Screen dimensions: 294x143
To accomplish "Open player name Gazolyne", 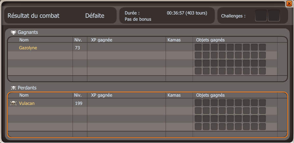I will 28,48.
